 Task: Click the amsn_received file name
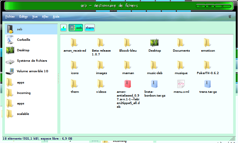click(x=75, y=51)
